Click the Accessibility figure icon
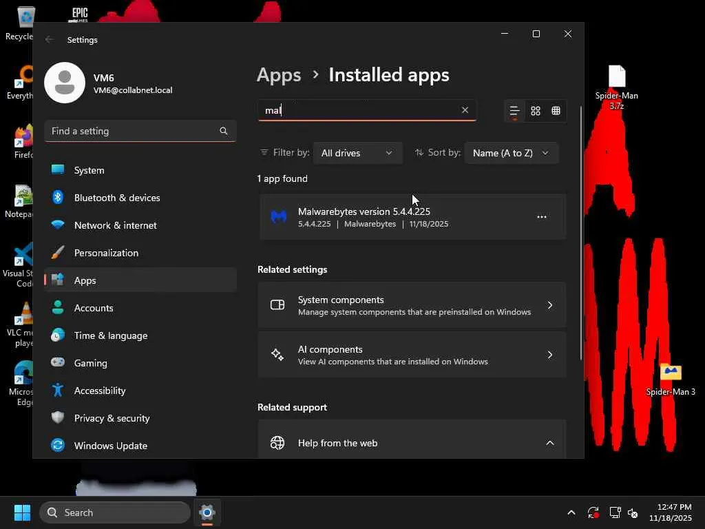This screenshot has width=705, height=529. (58, 390)
